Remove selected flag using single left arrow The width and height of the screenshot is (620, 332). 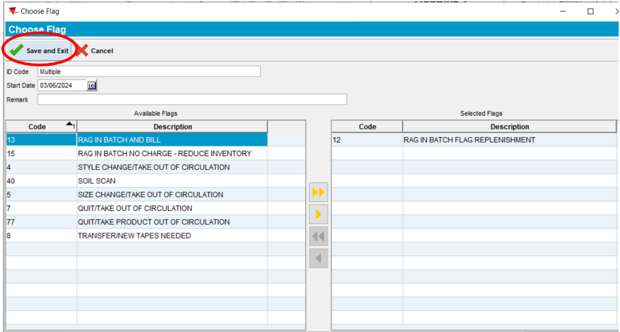click(x=318, y=259)
